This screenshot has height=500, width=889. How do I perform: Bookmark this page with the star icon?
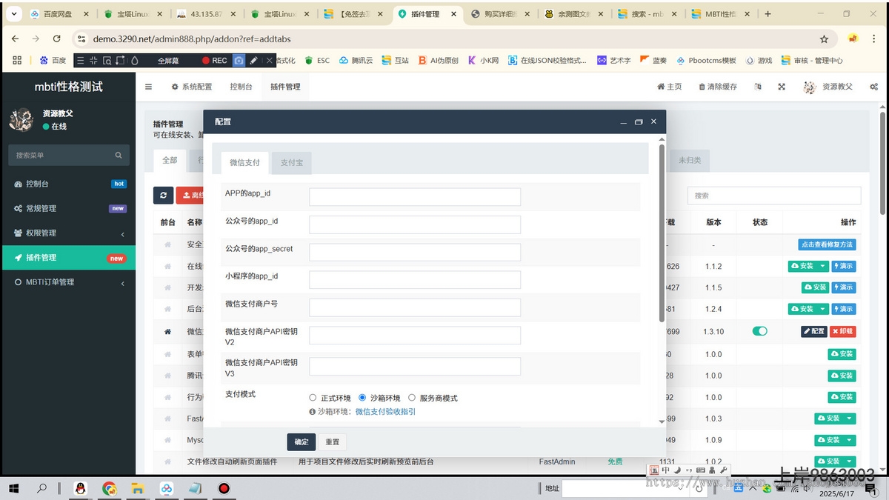tap(824, 39)
